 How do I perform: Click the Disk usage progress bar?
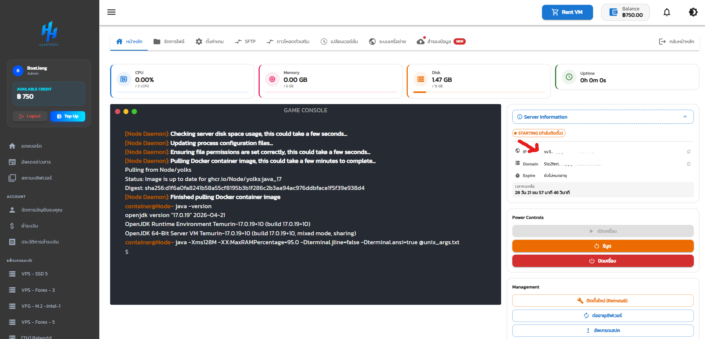(x=480, y=92)
